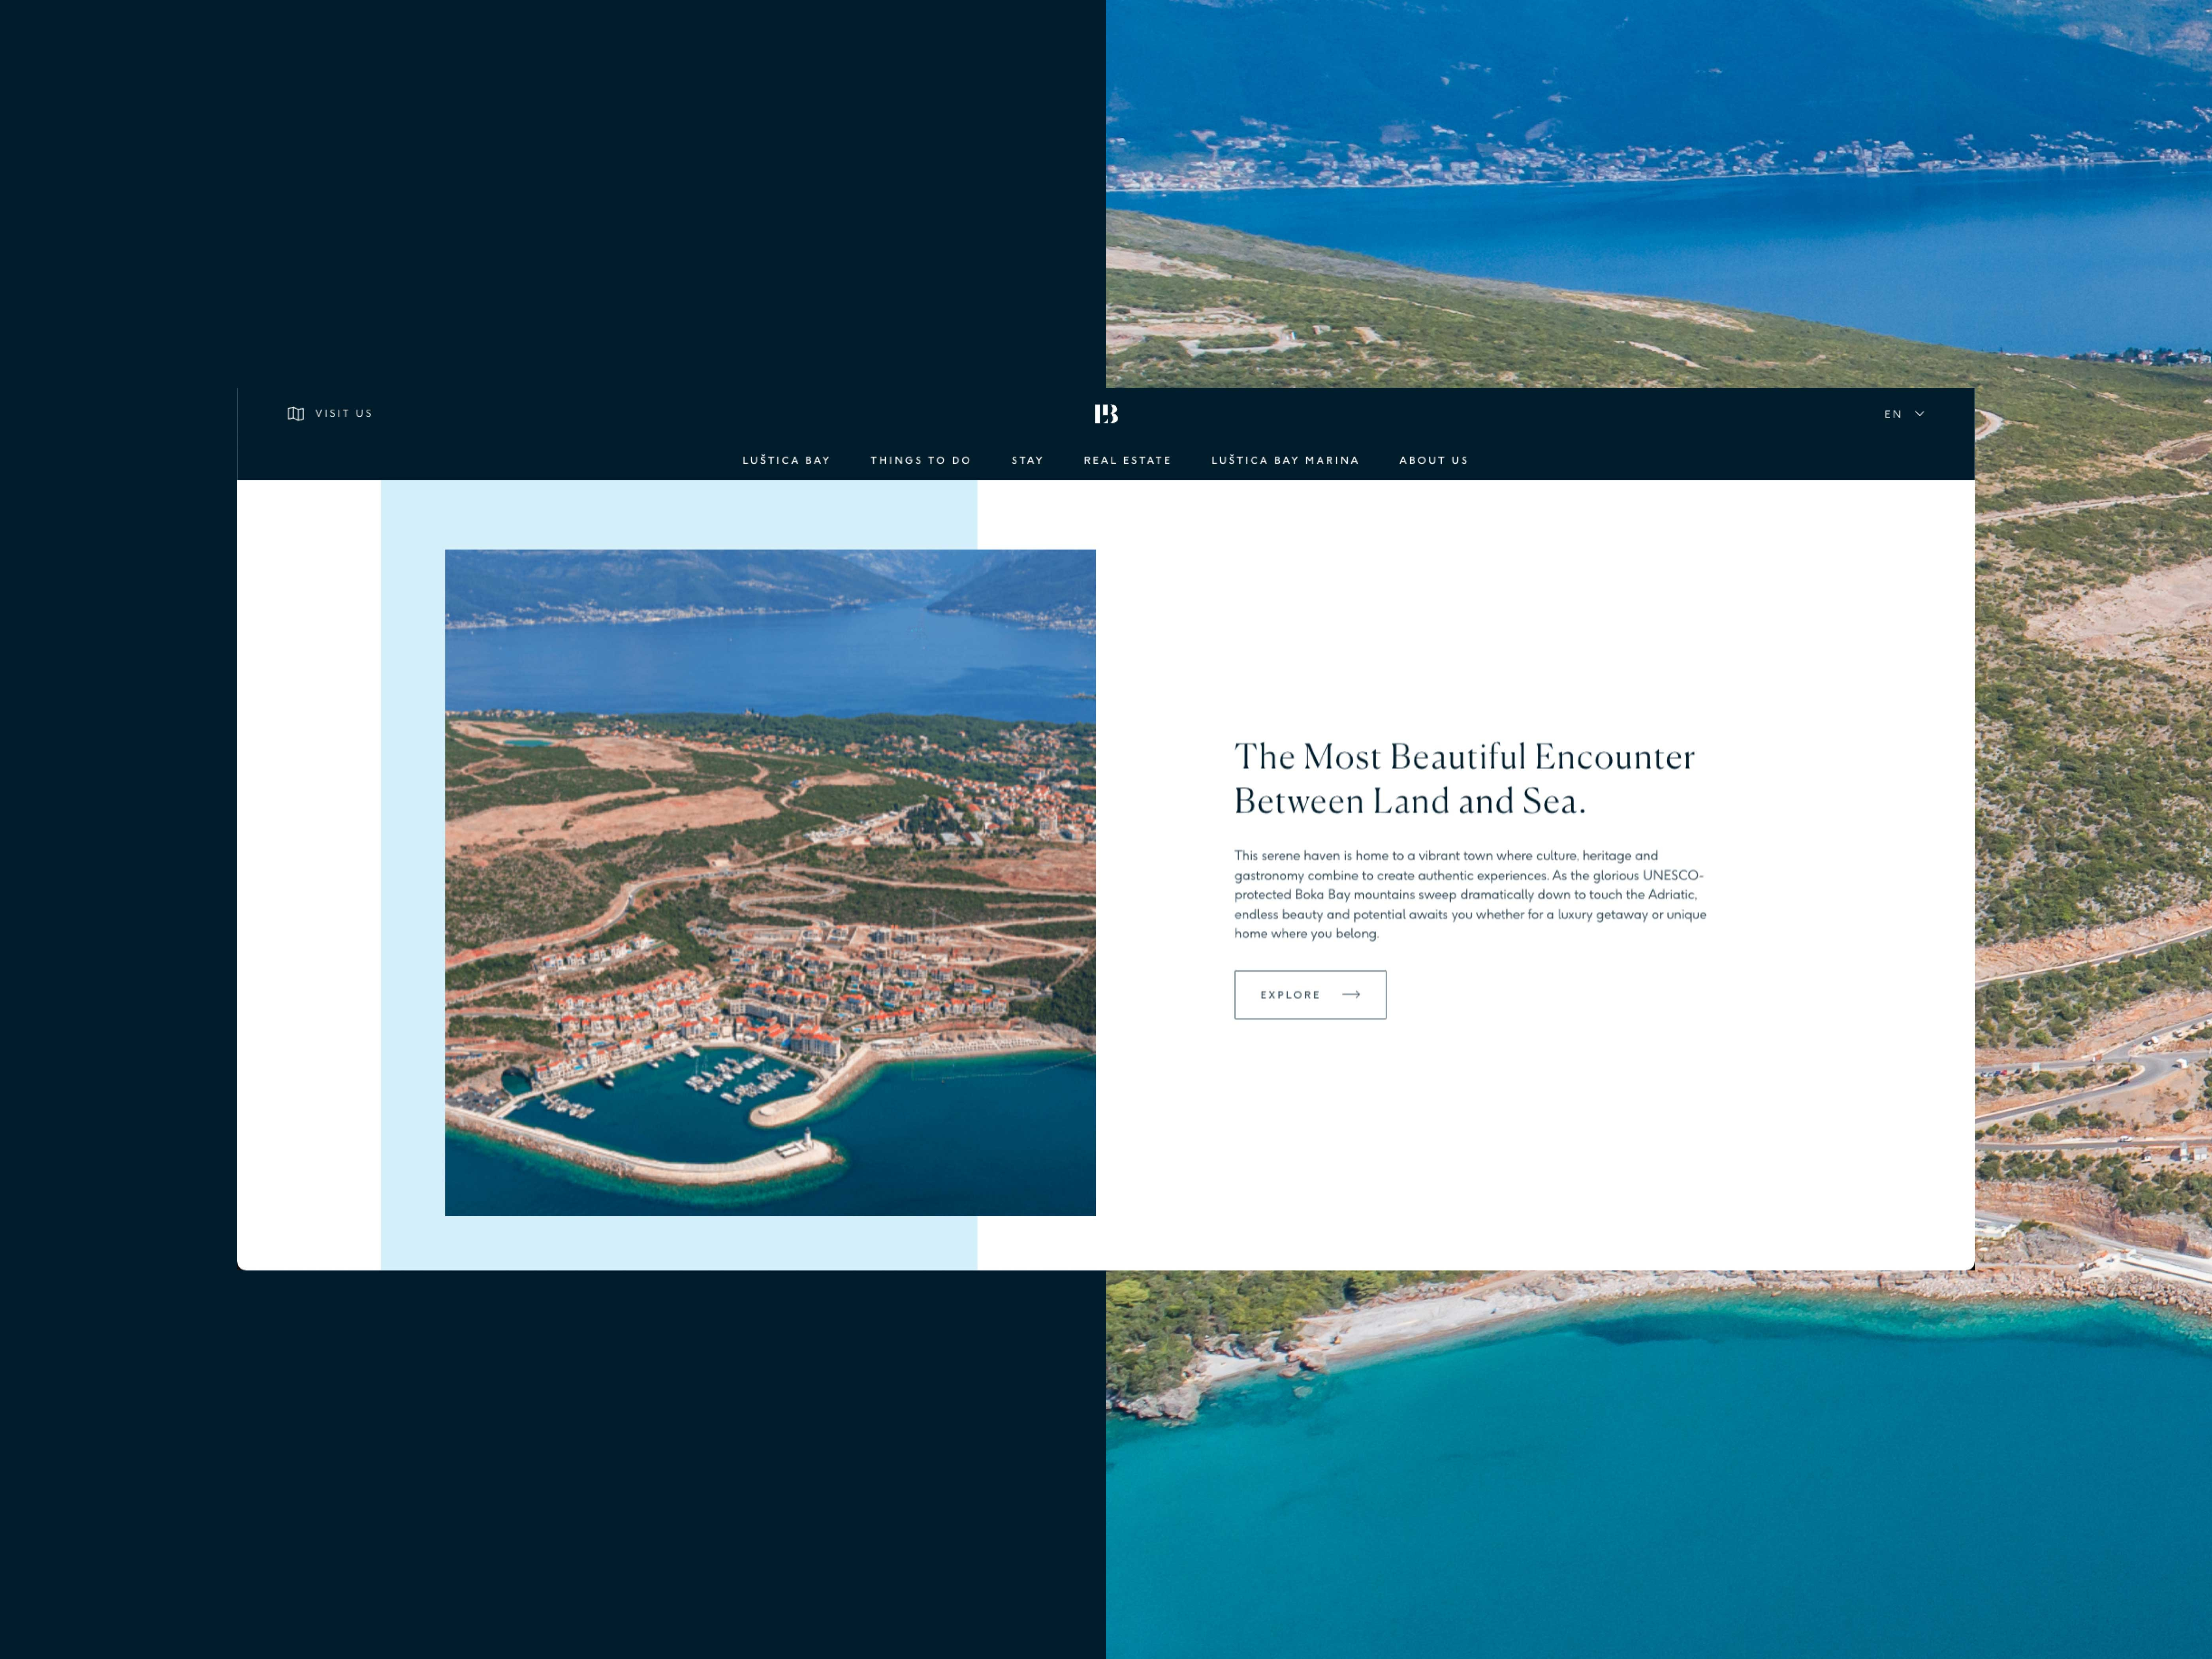The width and height of the screenshot is (2212, 1659).
Task: Click the LB logo in header
Action: 1106,414
